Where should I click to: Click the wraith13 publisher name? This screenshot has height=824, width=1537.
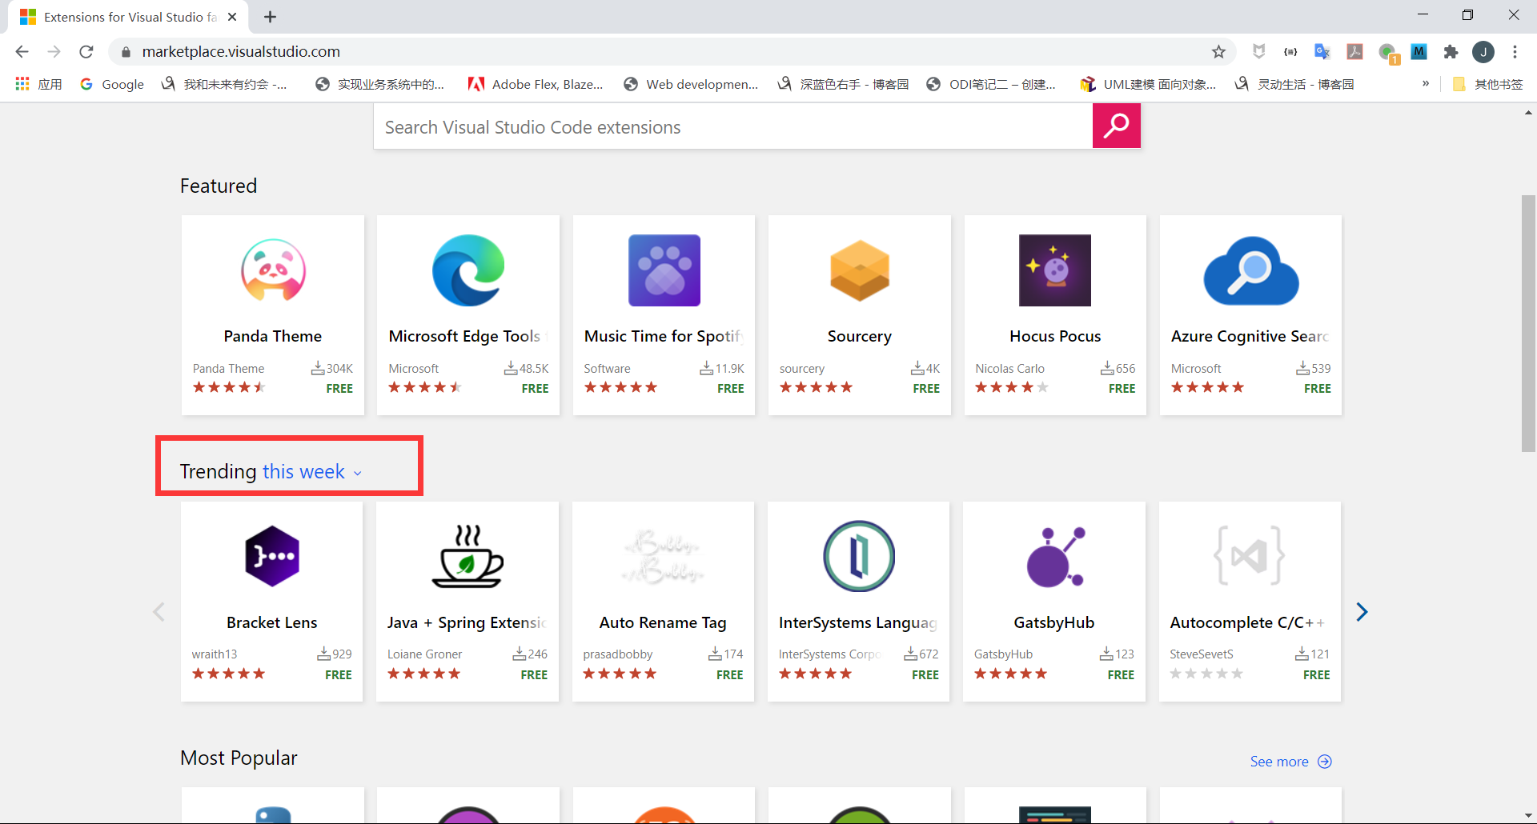(x=215, y=654)
